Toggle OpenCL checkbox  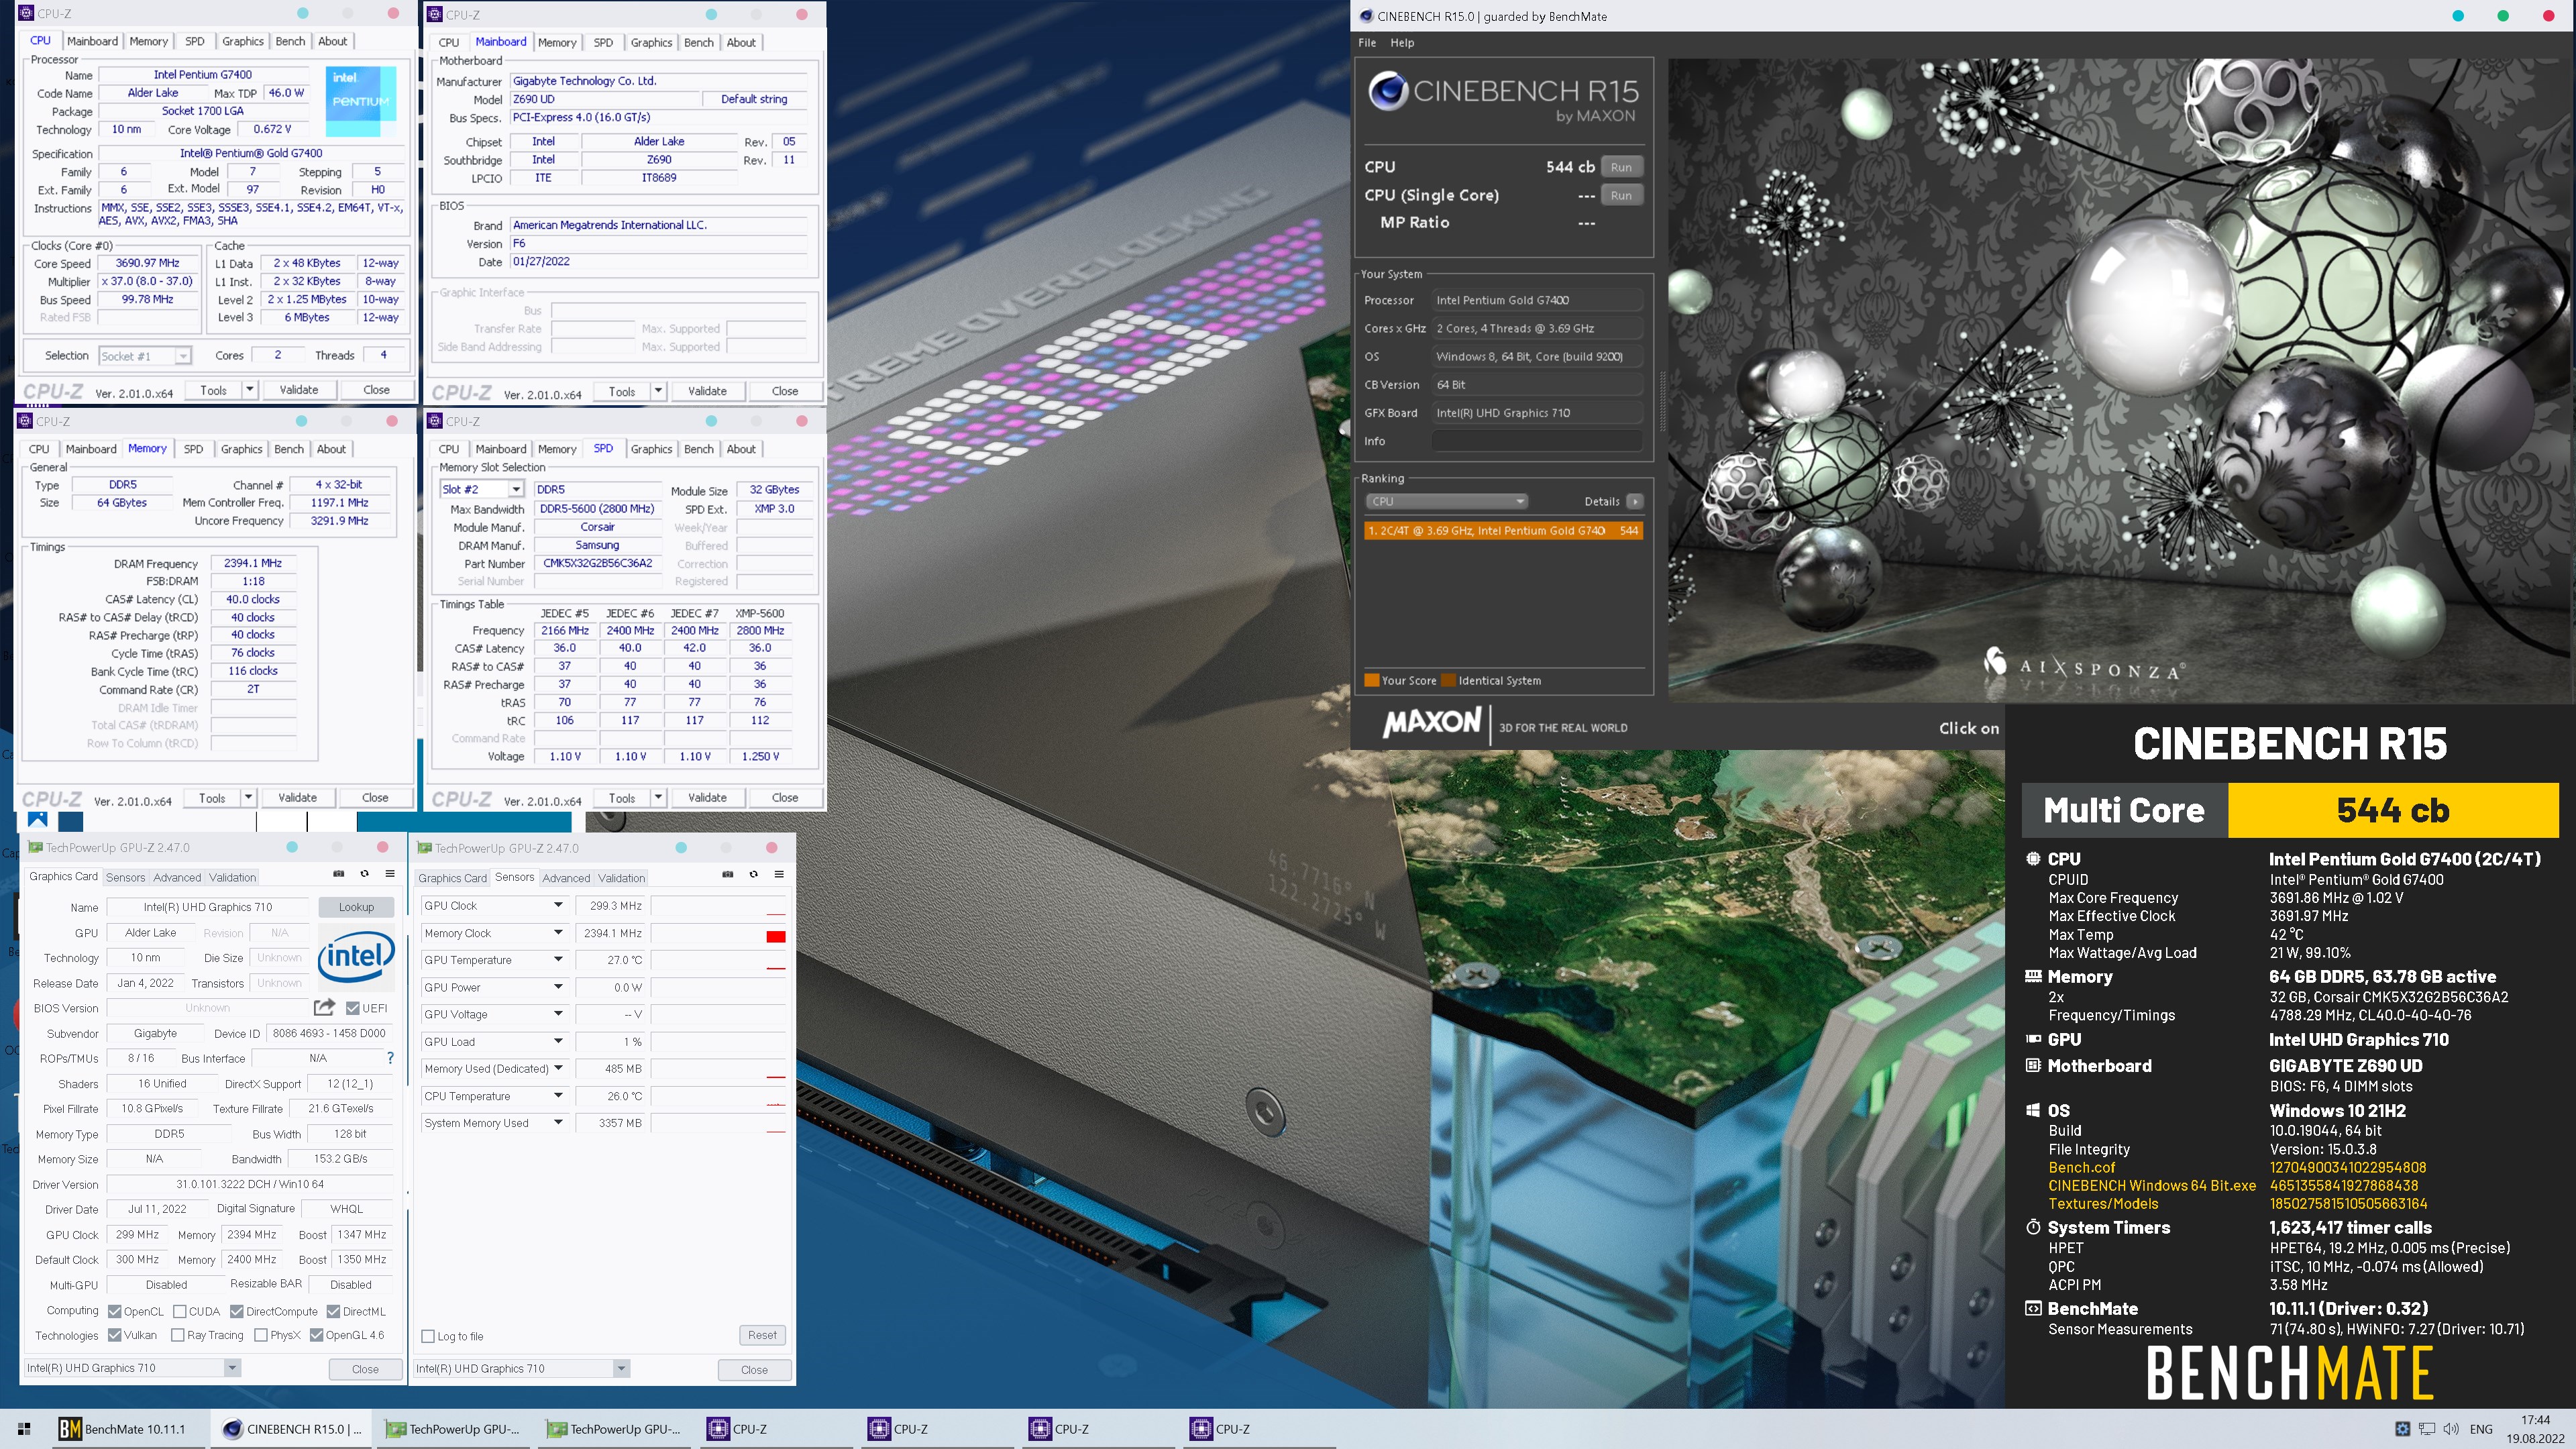115,1311
